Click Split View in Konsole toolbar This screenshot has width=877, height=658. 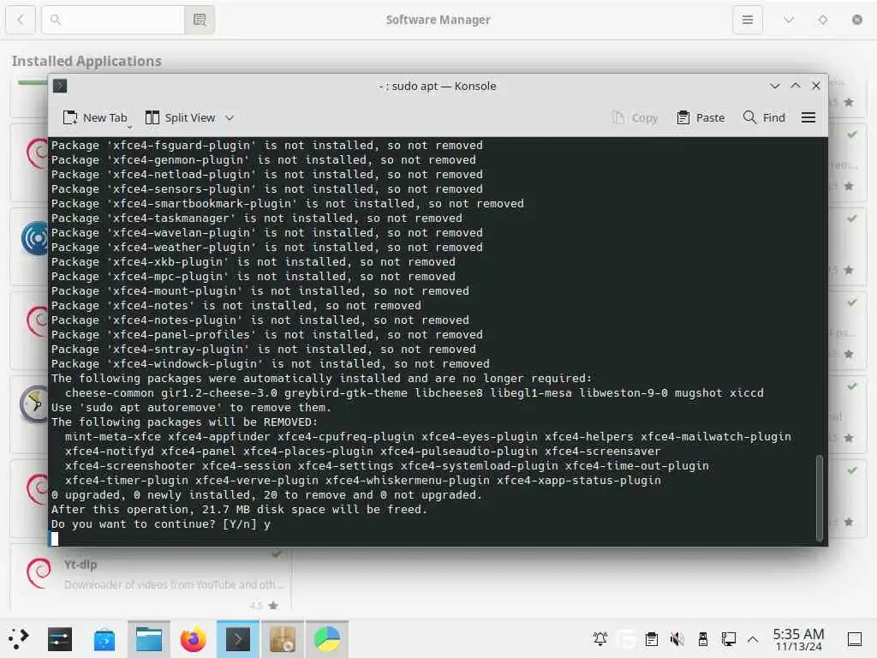[x=180, y=117]
